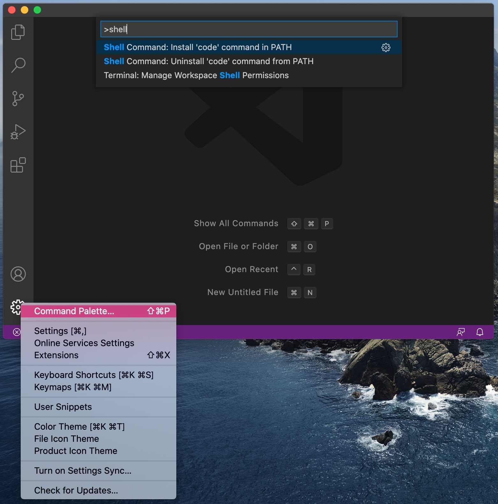Minimize the window with yellow button
The width and height of the screenshot is (498, 504).
pyautogui.click(x=25, y=10)
